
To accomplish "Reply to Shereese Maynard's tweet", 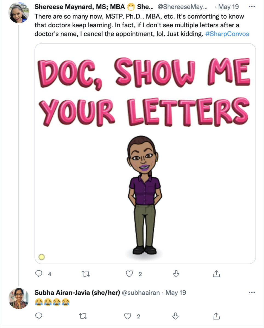I will coord(39,274).
